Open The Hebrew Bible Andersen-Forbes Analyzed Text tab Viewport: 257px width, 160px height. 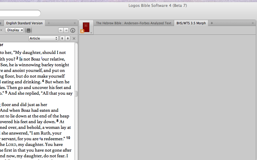coord(134,23)
